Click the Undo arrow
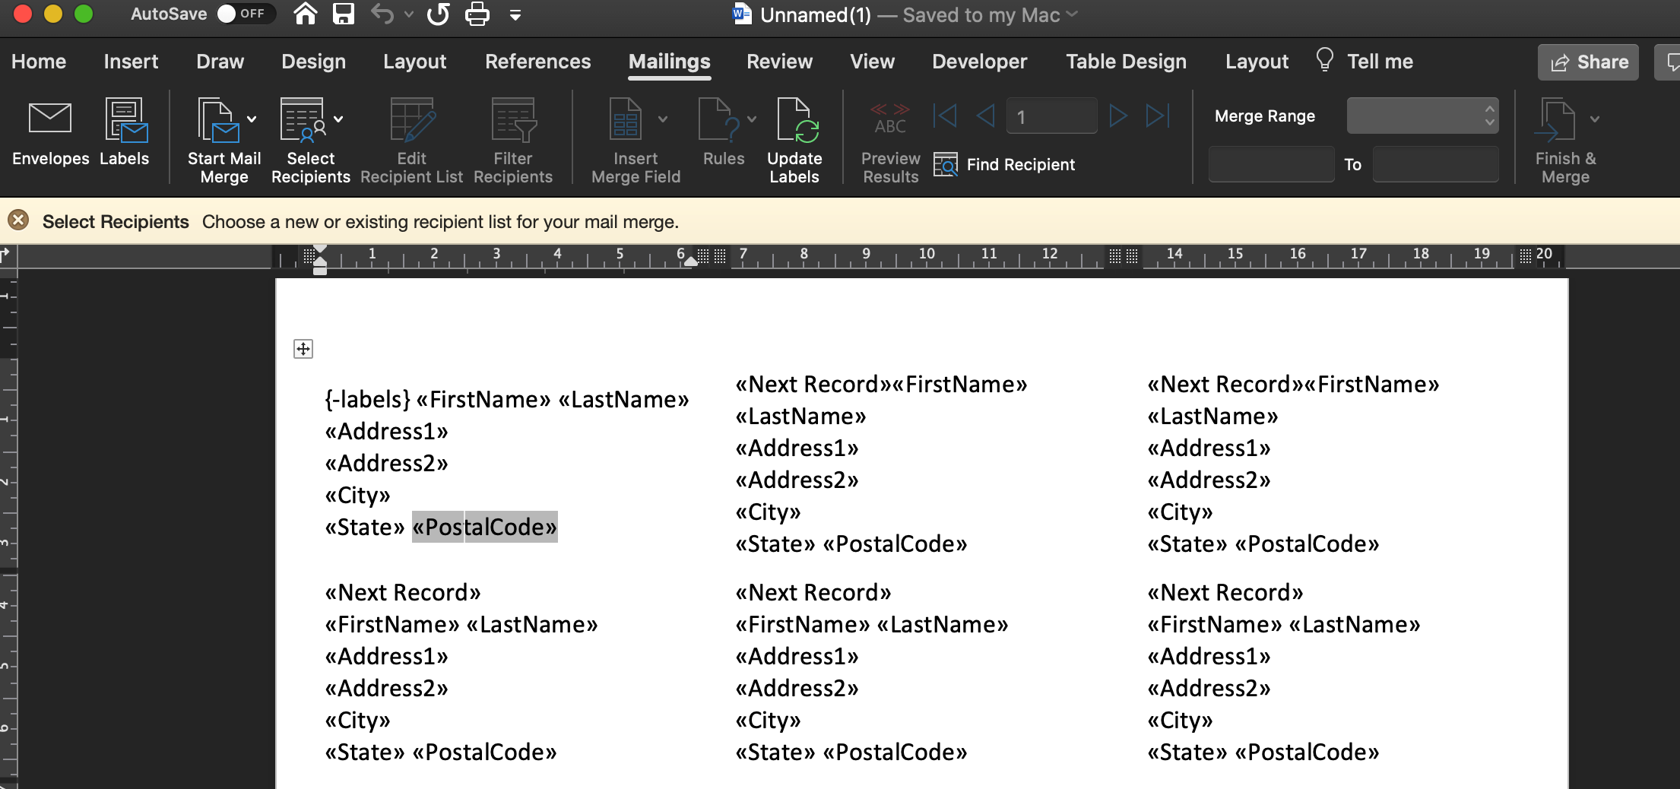The height and width of the screenshot is (789, 1680). (382, 14)
